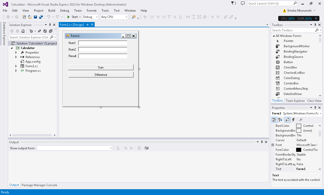Select the CheckBox control in Toolbox
Viewport: 324px width, 195px height.
click(x=290, y=67)
